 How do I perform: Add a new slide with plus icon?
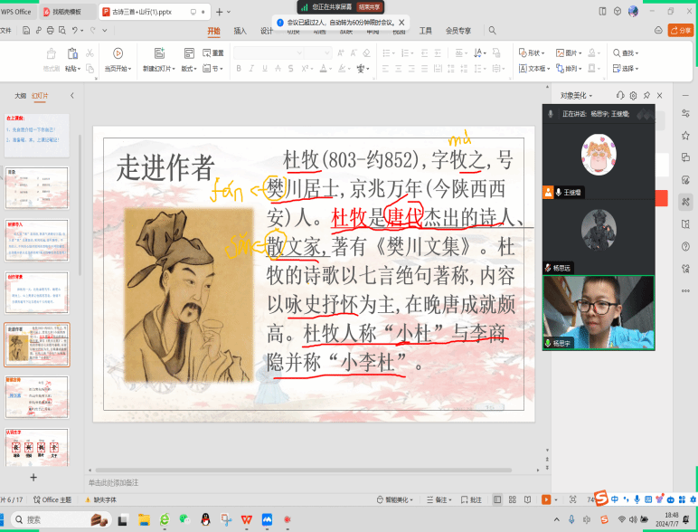(33, 477)
